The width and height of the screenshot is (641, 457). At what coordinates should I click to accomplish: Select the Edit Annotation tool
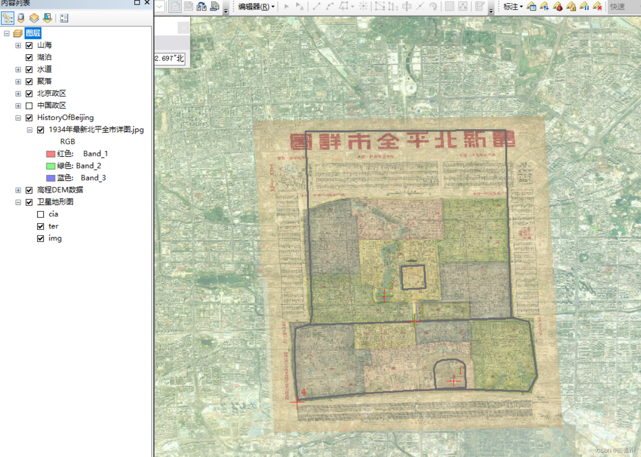(300, 6)
